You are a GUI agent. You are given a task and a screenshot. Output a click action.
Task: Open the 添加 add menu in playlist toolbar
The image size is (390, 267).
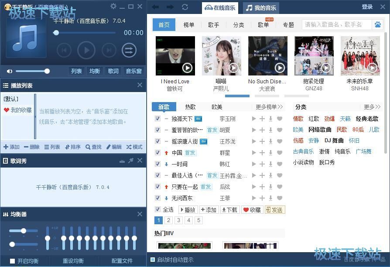[x=11, y=147]
